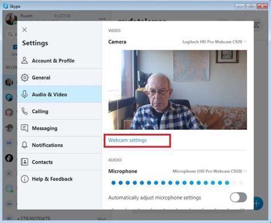This screenshot has height=223, width=271.
Task: Click the gear icon beside General
Action: pyautogui.click(x=25, y=78)
